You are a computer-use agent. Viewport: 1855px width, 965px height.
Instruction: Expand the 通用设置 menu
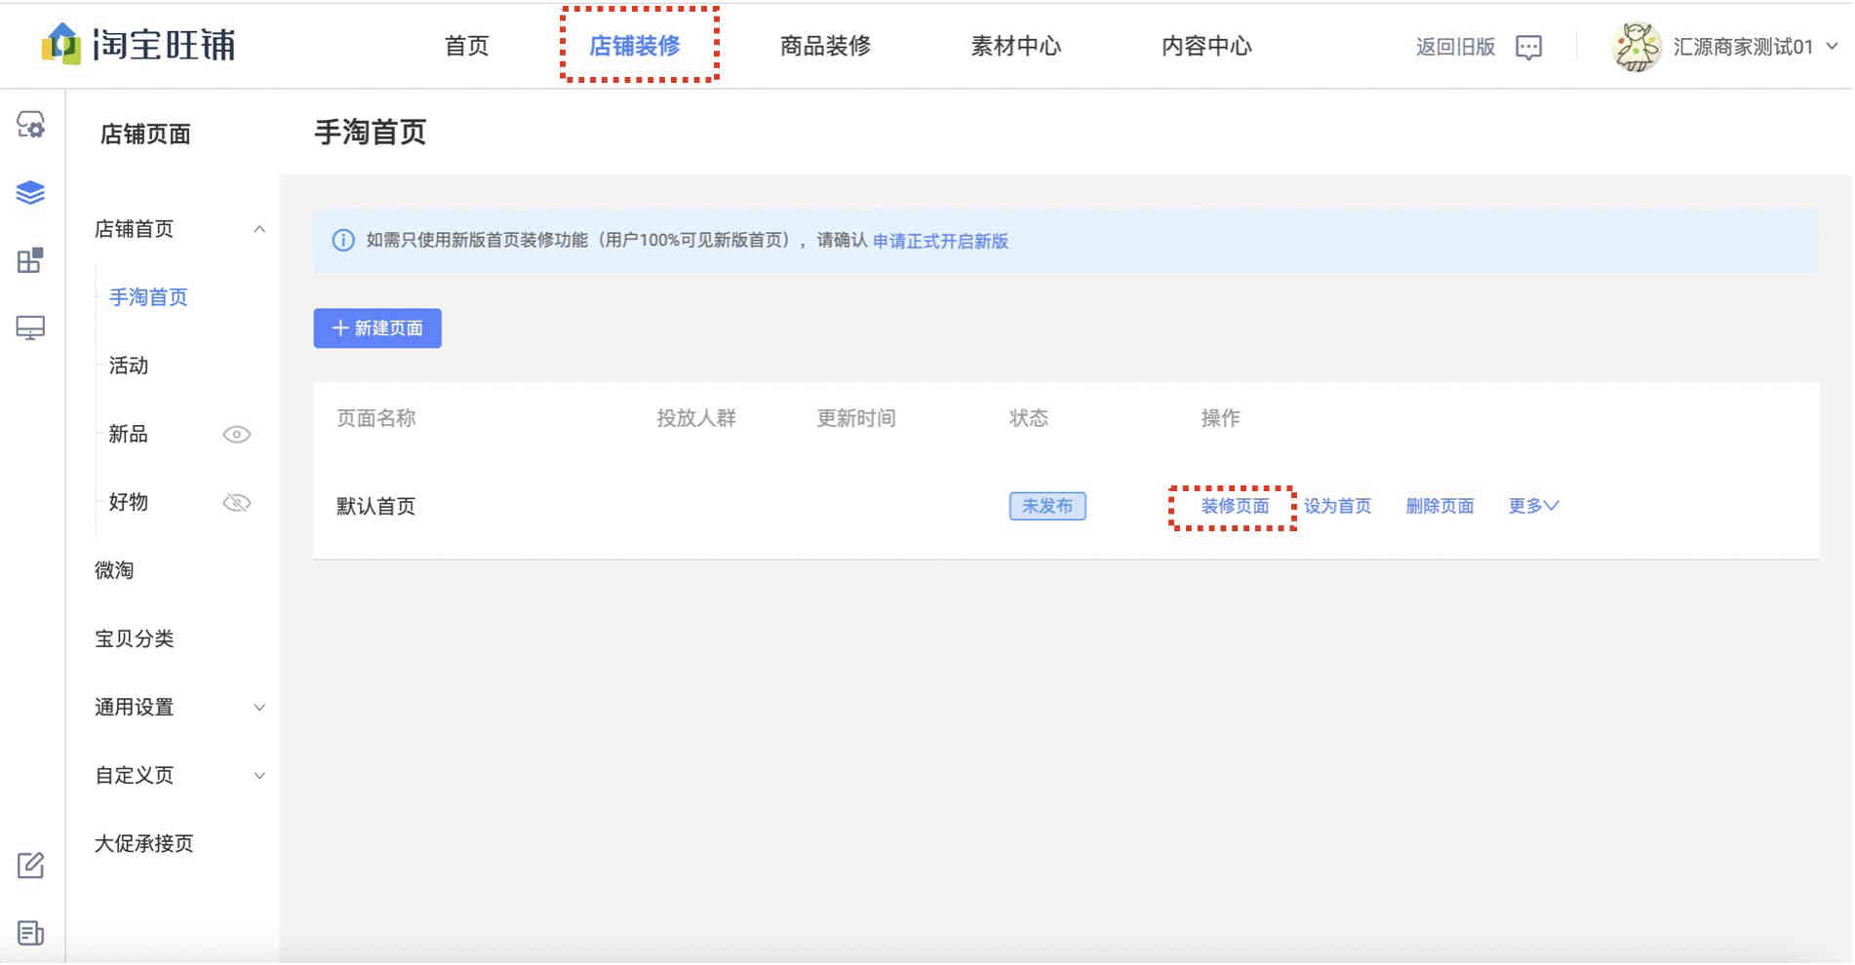(x=259, y=708)
